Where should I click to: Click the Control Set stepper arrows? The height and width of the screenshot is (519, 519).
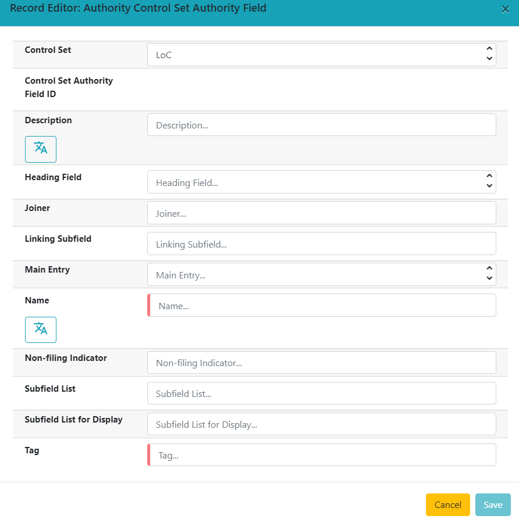click(x=489, y=55)
